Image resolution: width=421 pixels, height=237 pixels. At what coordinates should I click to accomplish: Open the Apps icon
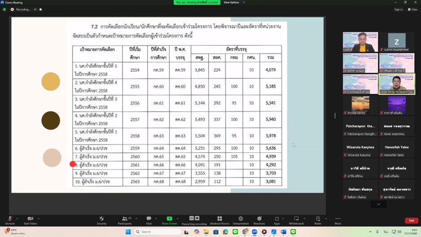pos(277,219)
